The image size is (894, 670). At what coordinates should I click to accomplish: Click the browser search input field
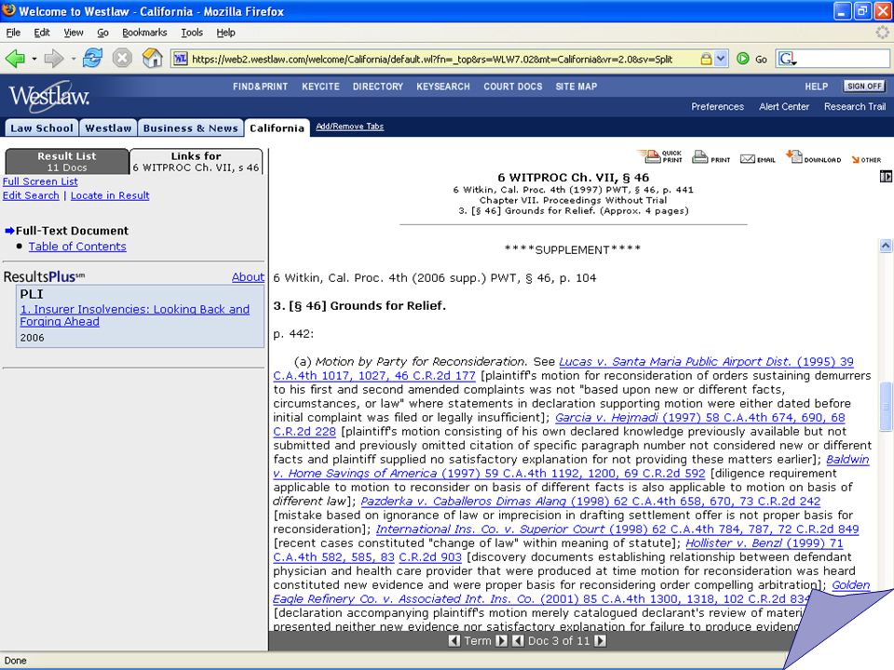(x=844, y=59)
